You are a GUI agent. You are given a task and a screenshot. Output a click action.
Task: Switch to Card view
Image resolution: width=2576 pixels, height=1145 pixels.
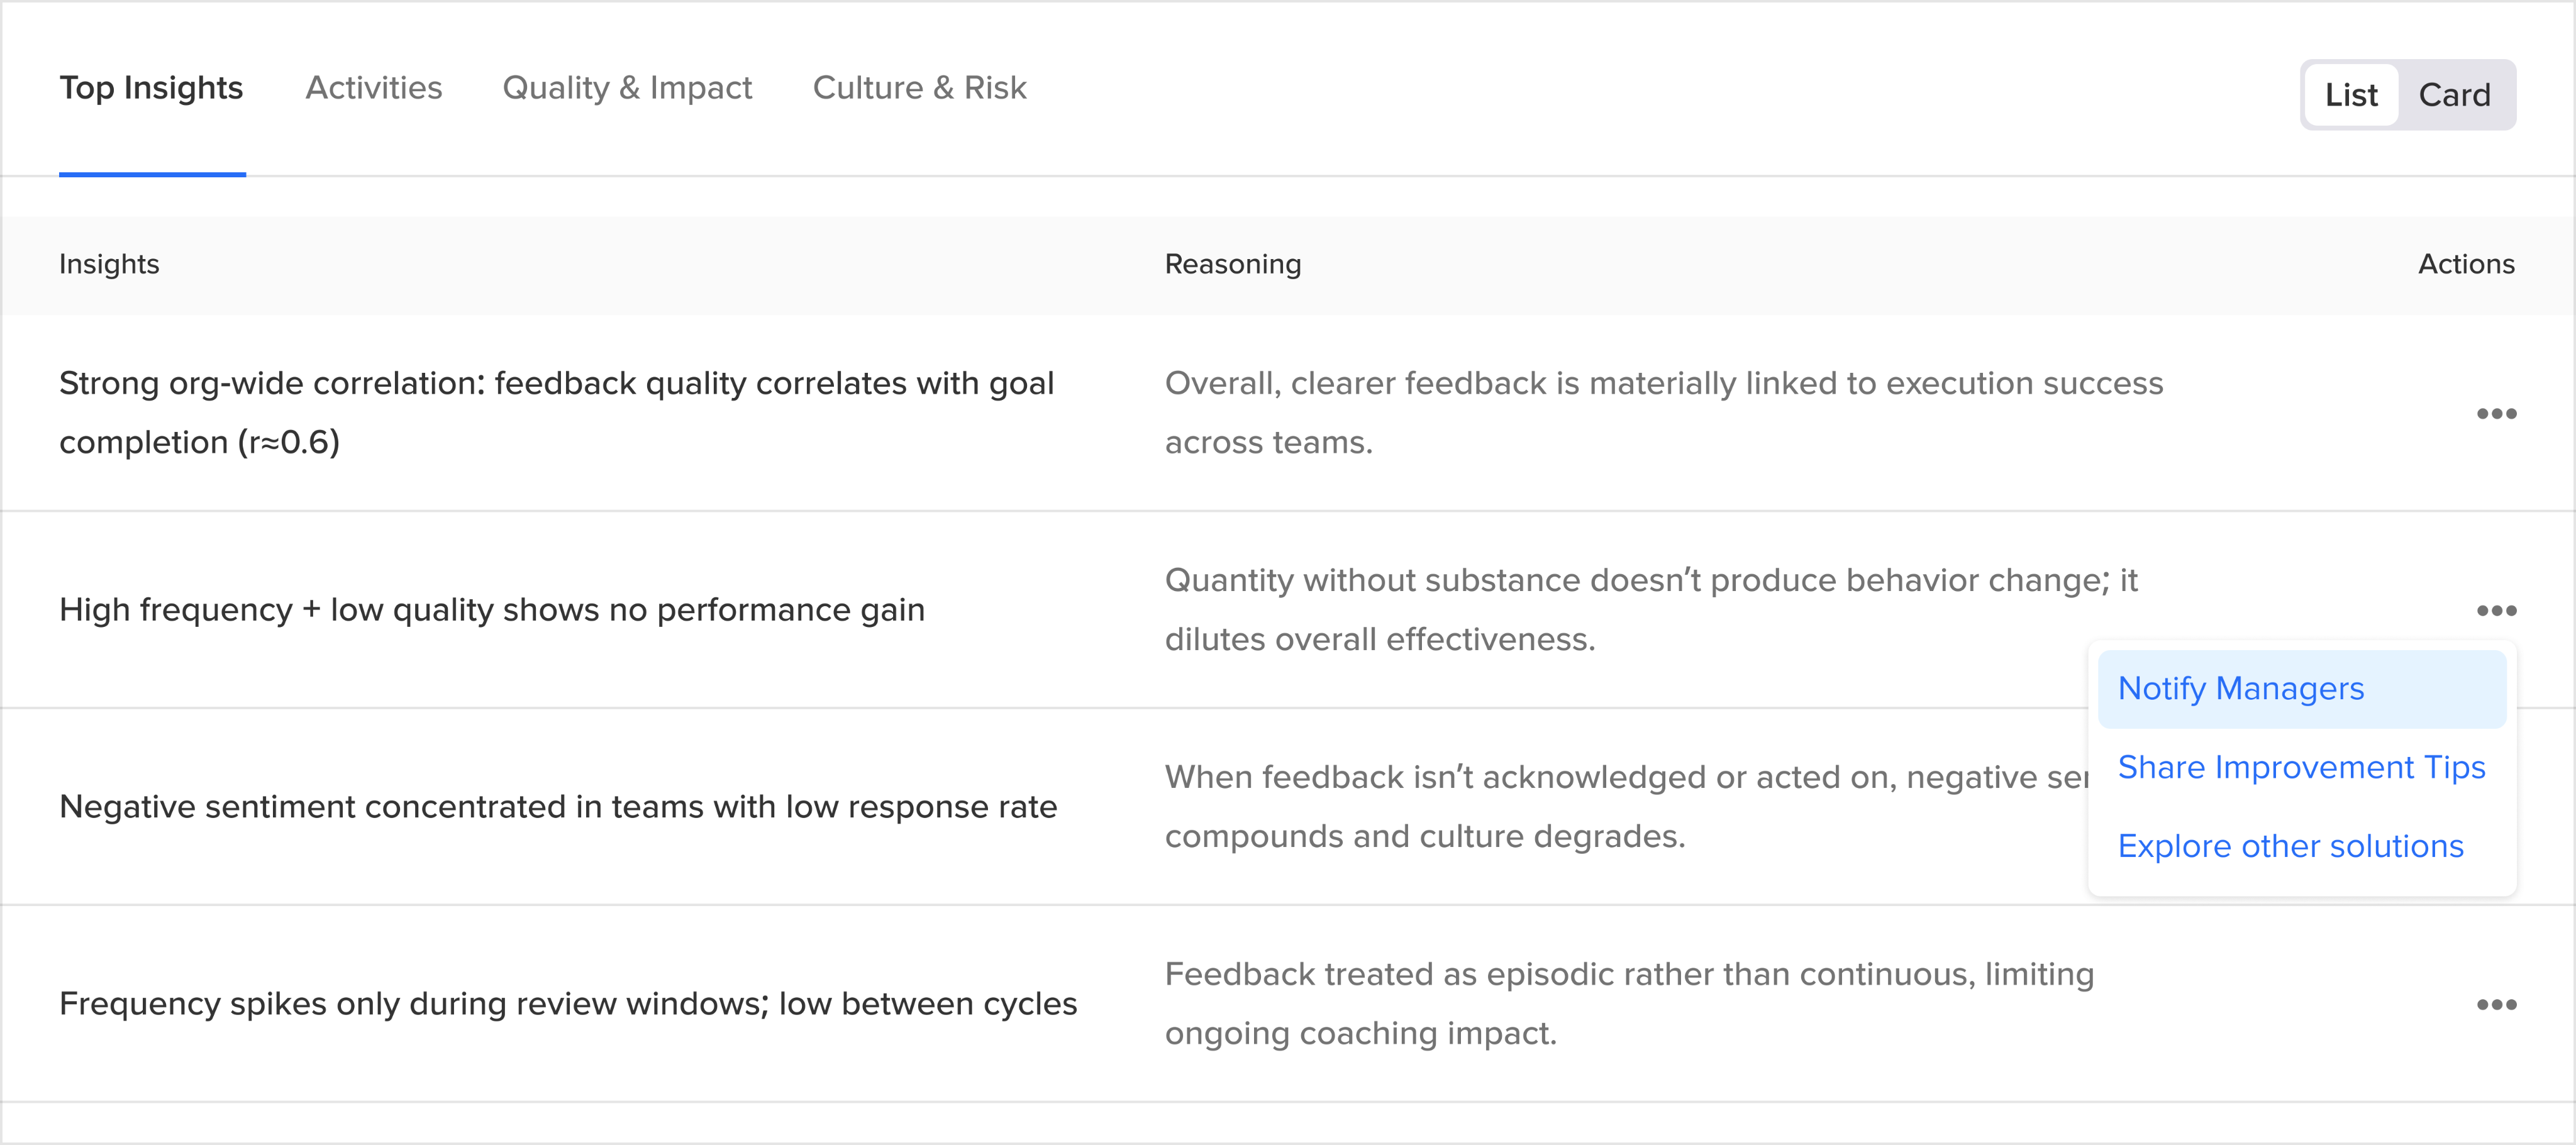point(2454,95)
